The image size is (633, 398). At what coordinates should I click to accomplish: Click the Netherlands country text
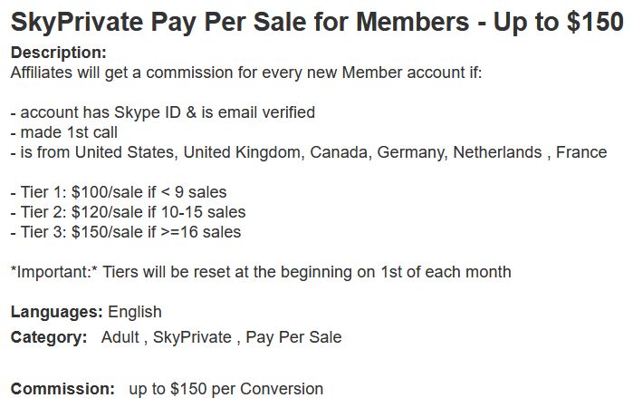(497, 152)
